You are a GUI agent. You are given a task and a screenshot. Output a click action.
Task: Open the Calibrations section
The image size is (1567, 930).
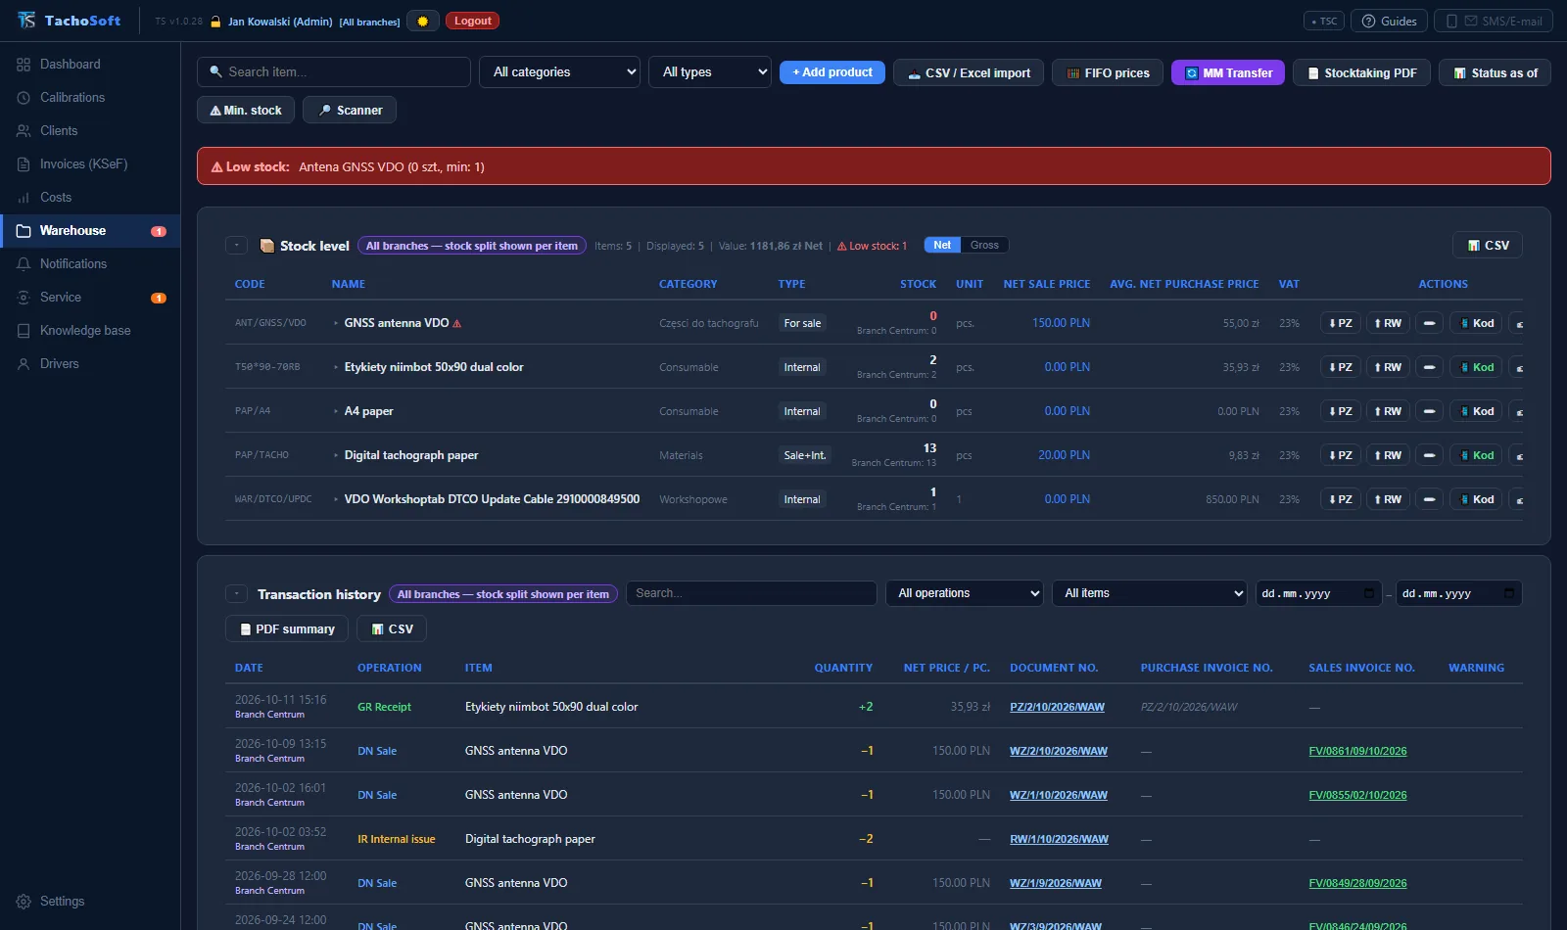[72, 97]
